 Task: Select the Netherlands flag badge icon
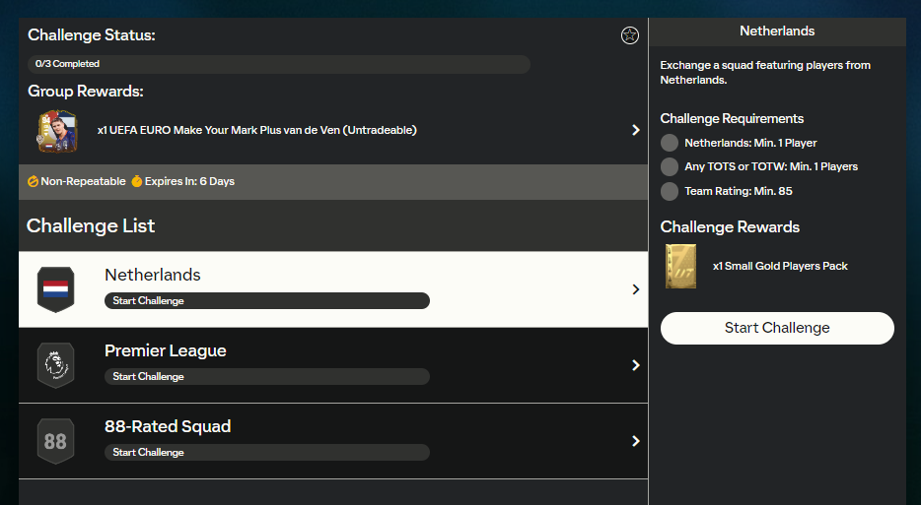pos(56,289)
